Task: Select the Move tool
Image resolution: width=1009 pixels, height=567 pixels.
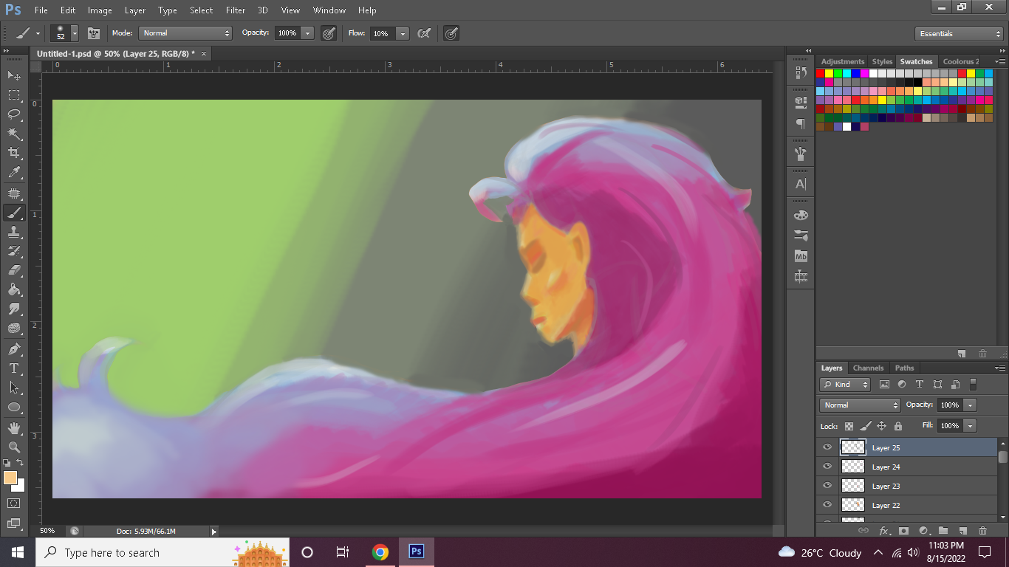Action: [14, 75]
